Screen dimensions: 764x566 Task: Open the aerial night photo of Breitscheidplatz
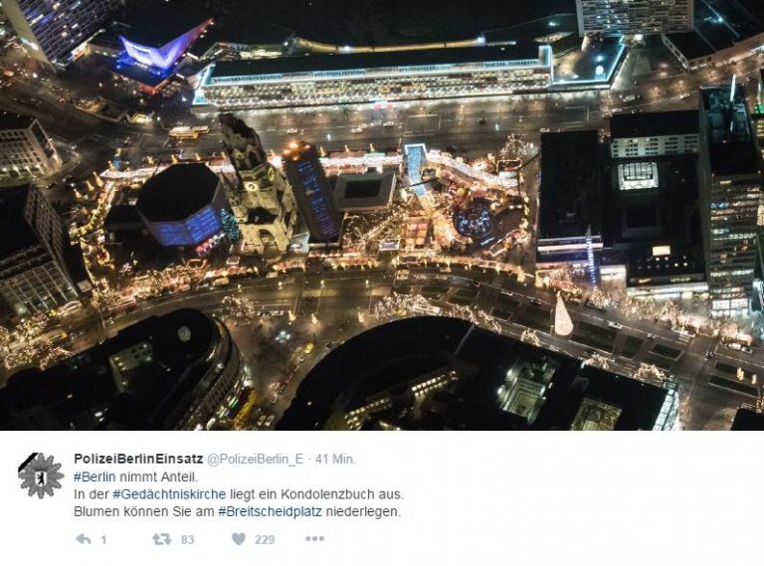pyautogui.click(x=382, y=215)
